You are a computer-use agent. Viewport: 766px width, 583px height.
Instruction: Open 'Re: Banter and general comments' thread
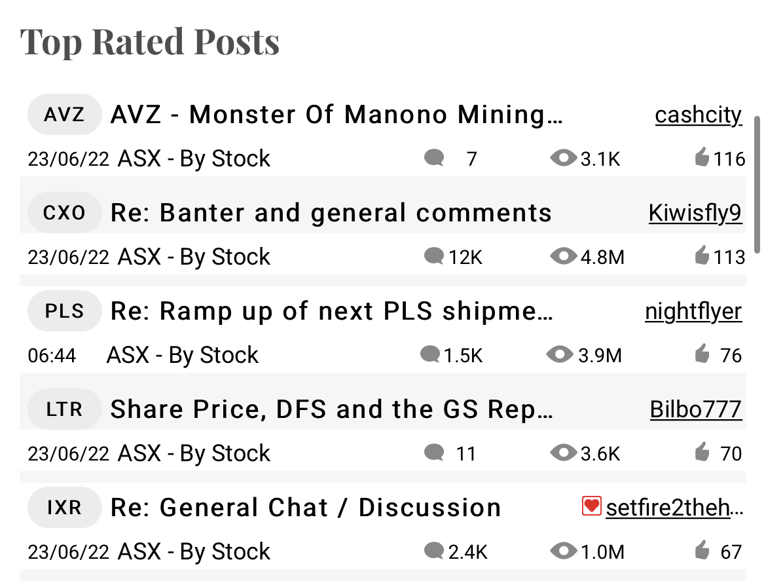(x=331, y=214)
